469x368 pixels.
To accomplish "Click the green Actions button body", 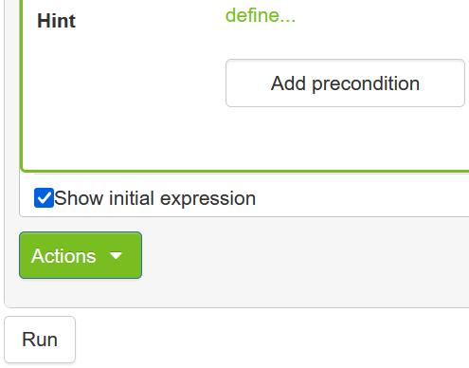I will (81, 255).
